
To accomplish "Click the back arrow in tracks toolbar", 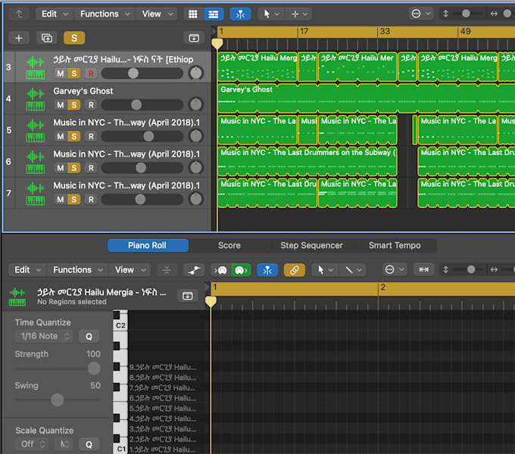I will tap(19, 14).
